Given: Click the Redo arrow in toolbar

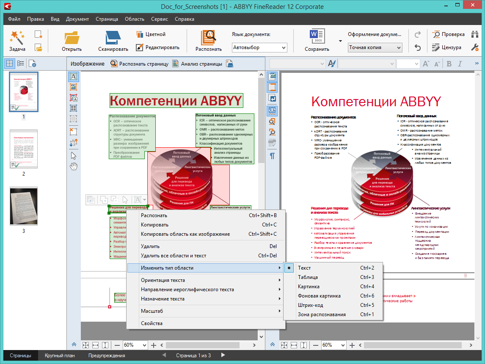Looking at the screenshot, I should [x=418, y=34].
